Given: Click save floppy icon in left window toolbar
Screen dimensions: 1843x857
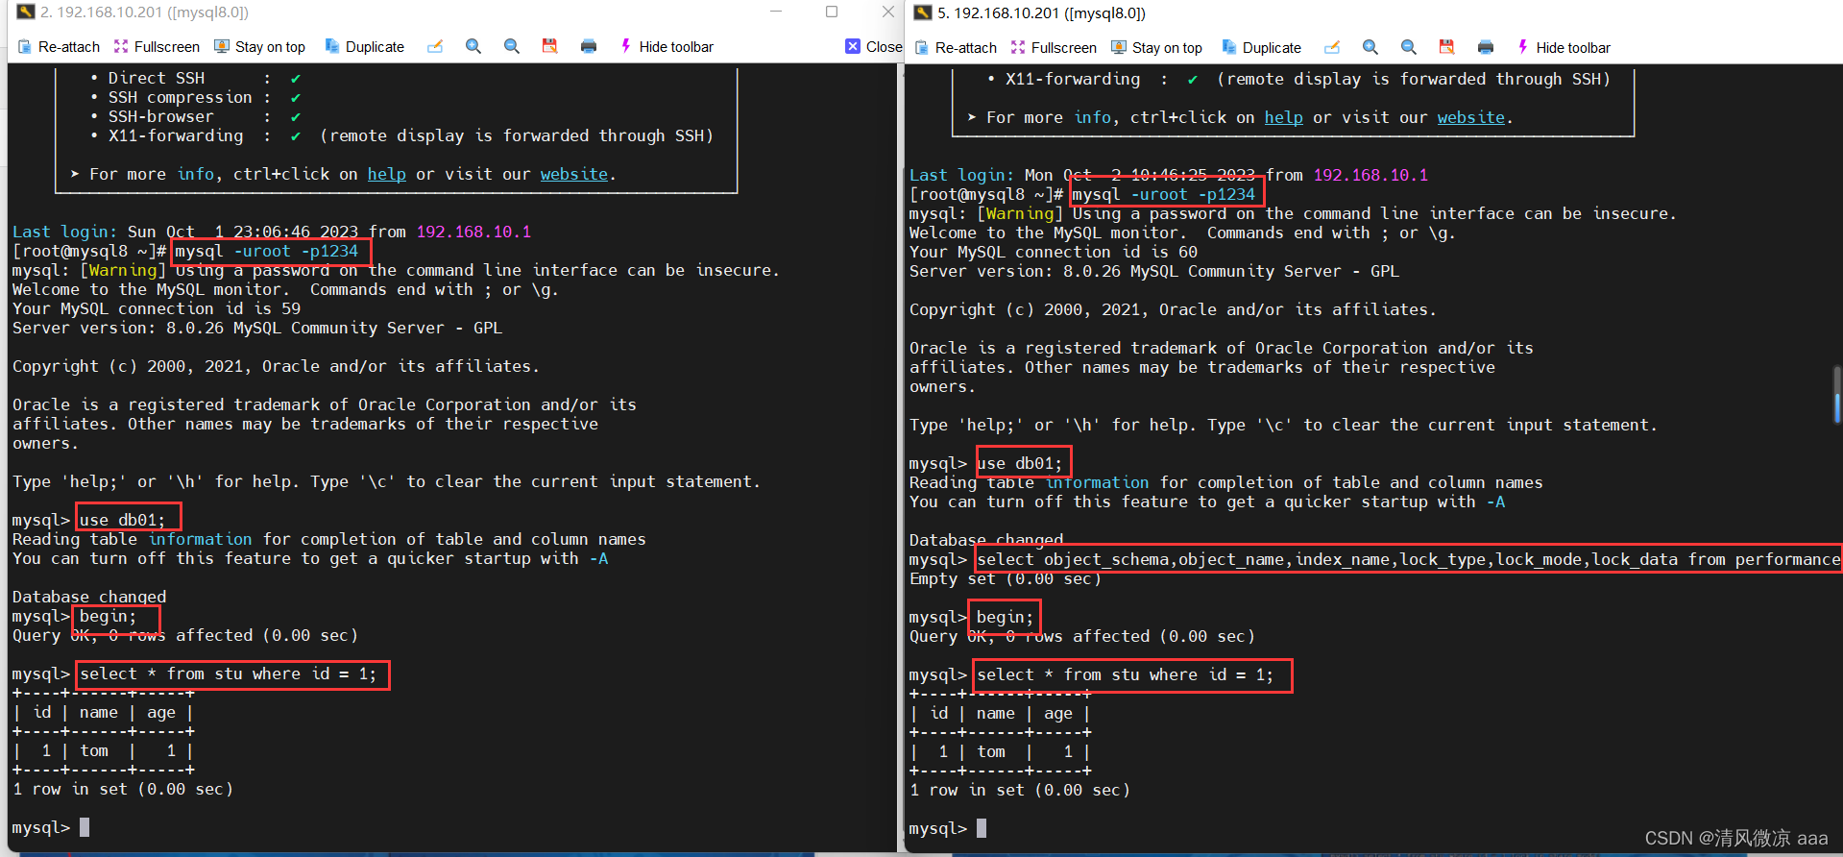Looking at the screenshot, I should coord(550,46).
